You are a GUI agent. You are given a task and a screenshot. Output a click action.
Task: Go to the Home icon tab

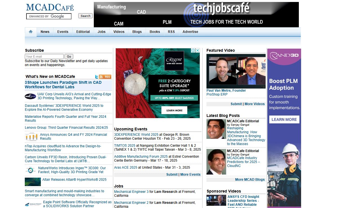(x=31, y=32)
